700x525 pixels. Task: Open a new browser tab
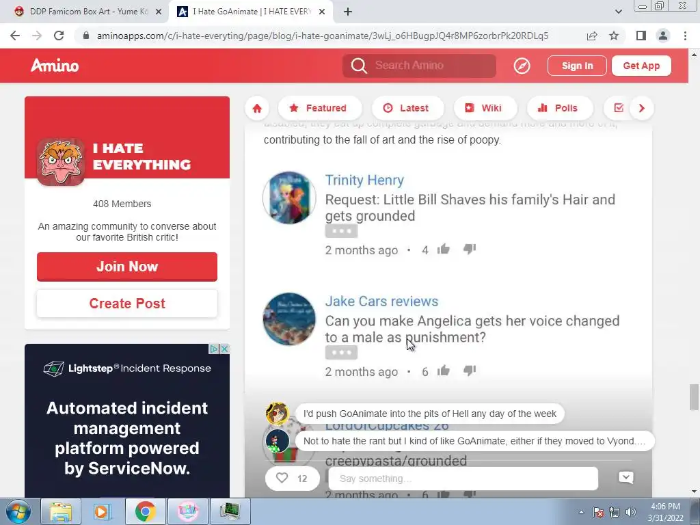(348, 12)
